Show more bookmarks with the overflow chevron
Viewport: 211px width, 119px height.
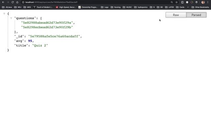point(188,7)
